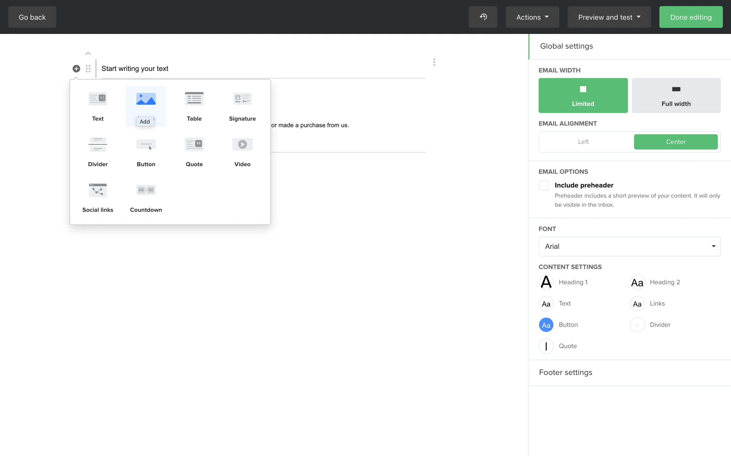Align email to the Left
The height and width of the screenshot is (456, 731).
(x=583, y=142)
